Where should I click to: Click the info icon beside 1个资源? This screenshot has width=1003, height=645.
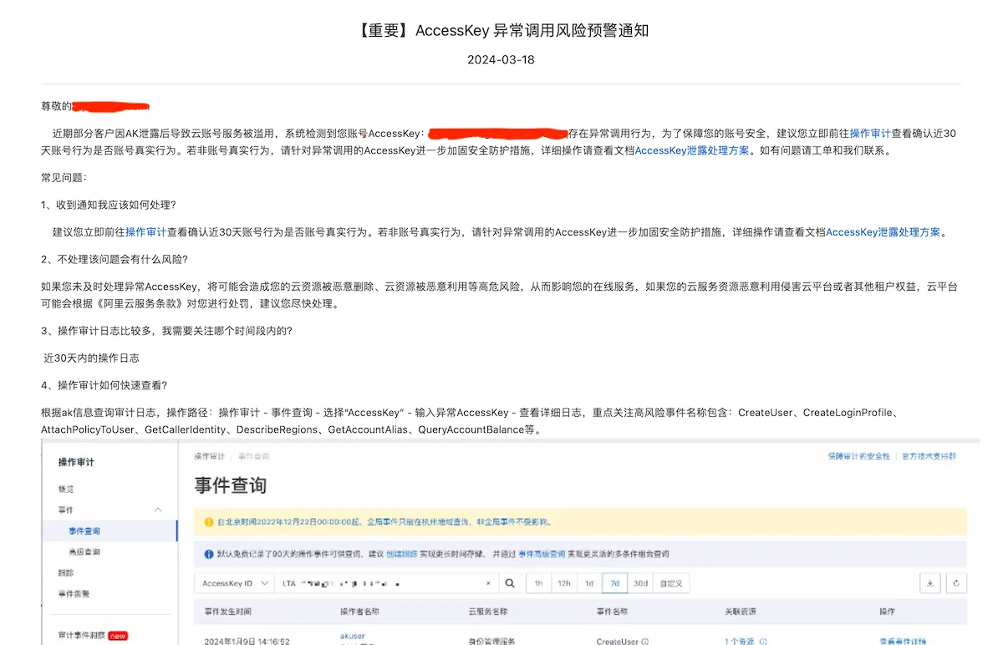point(763,642)
